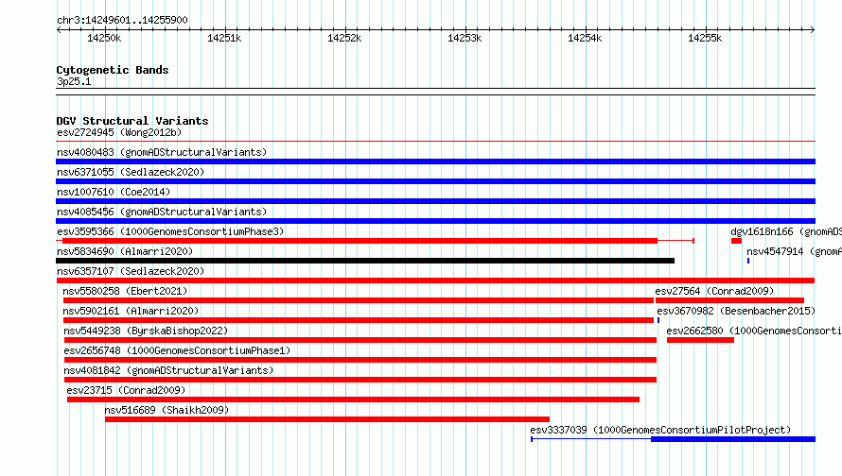Viewport: 842px width, 476px height.
Task: Click the short red dgv1618n166 bar
Action: (736, 241)
